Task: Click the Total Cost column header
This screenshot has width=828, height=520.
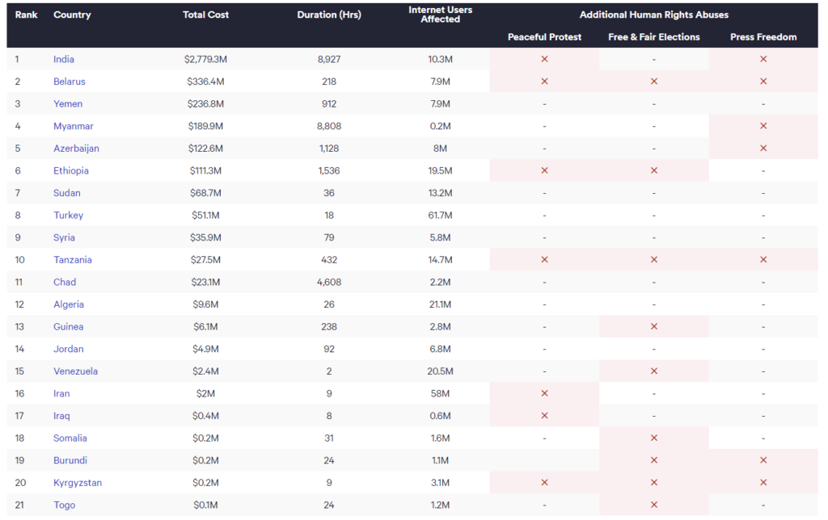Action: [x=205, y=15]
